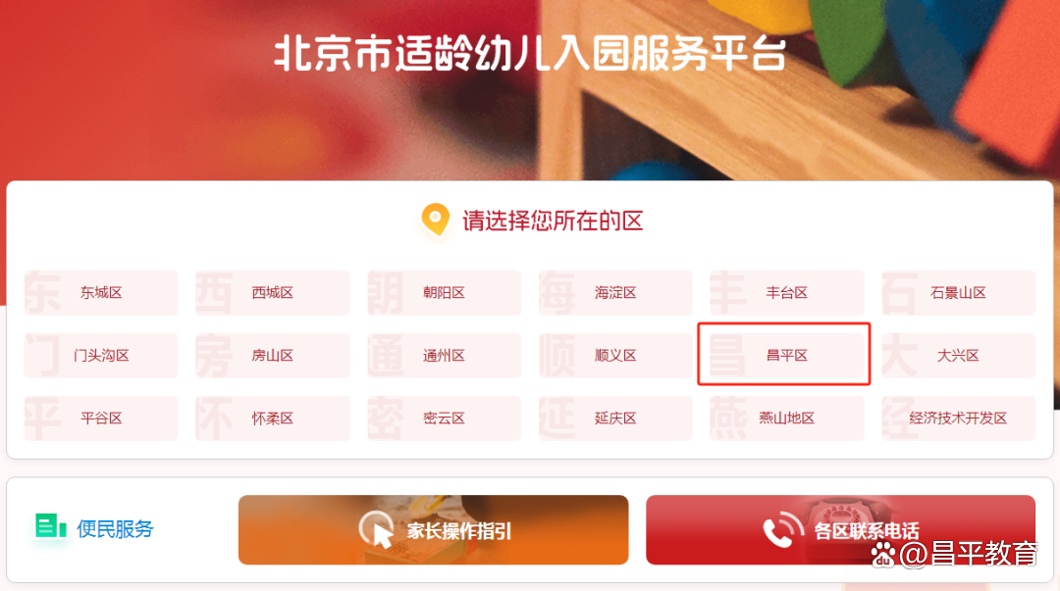The width and height of the screenshot is (1060, 591).
Task: Open the 各区联系电话 contact button
Action: click(x=840, y=529)
